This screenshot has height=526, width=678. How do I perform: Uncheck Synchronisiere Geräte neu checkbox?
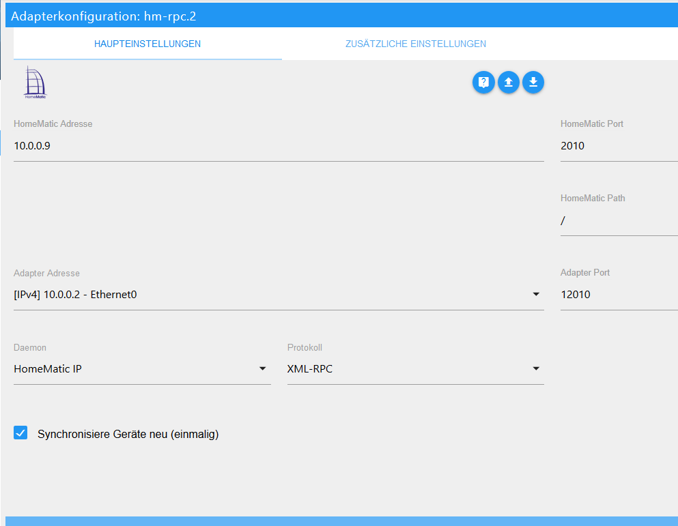click(x=20, y=433)
